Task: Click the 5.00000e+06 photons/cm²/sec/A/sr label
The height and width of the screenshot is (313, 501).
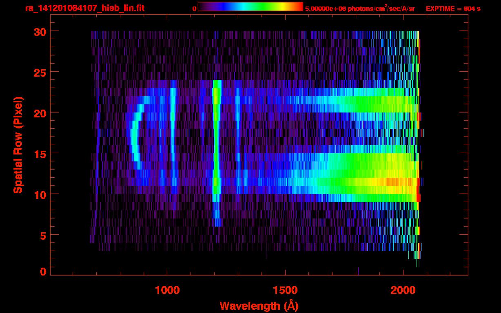Action: point(360,8)
